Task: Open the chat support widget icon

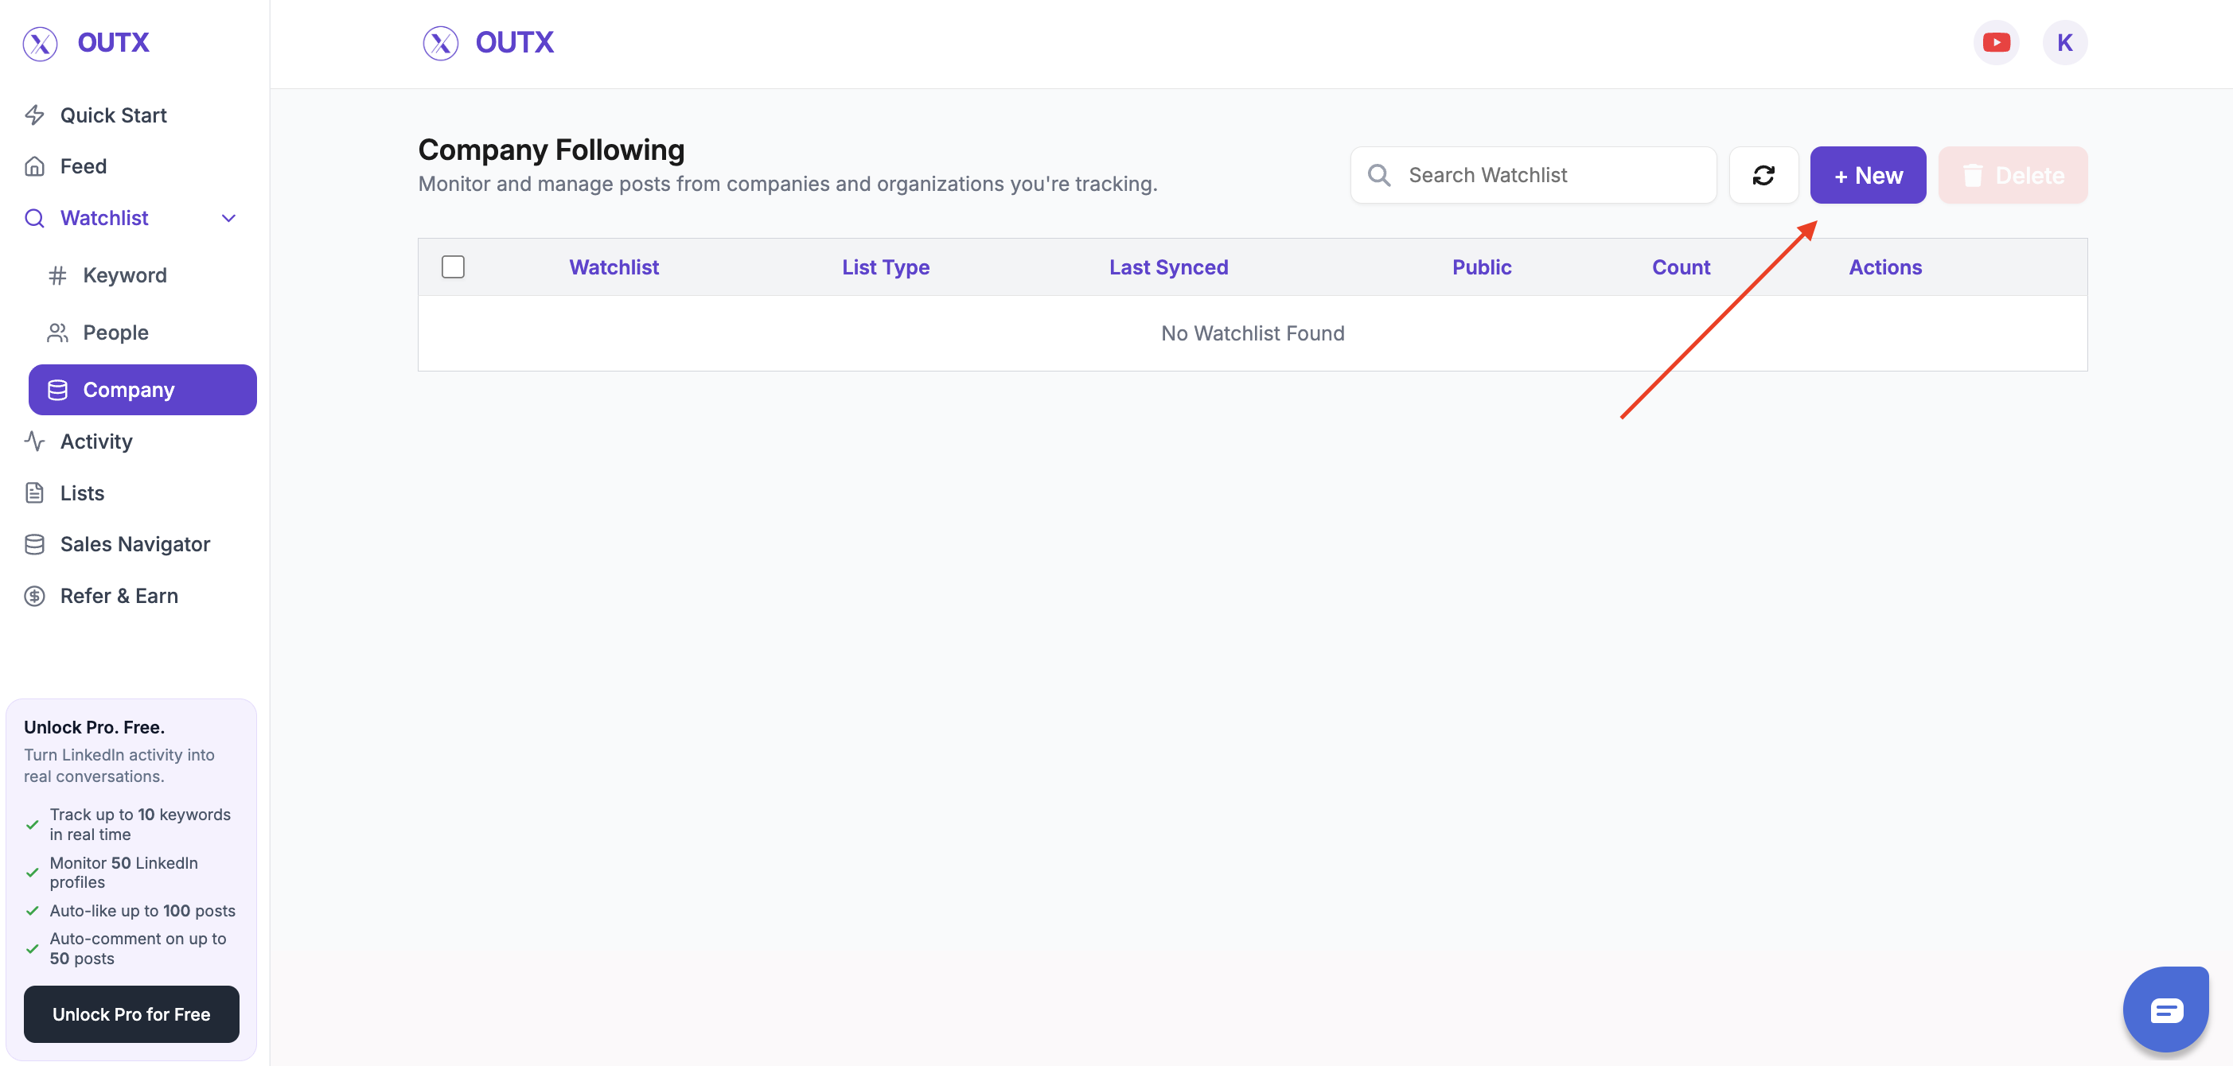Action: click(x=2166, y=1008)
